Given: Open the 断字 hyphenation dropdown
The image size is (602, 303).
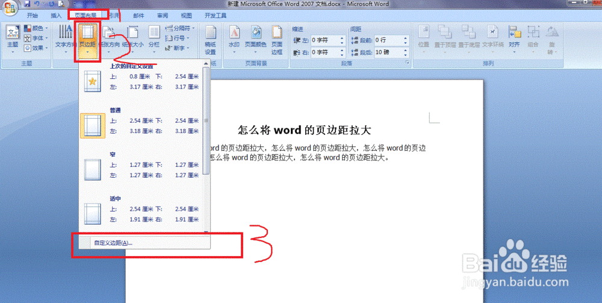Looking at the screenshot, I should point(178,48).
